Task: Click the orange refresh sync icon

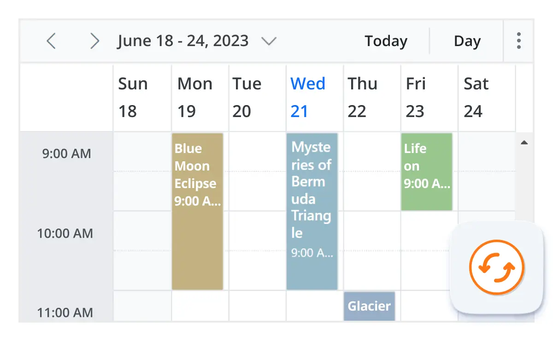Action: coord(496,267)
